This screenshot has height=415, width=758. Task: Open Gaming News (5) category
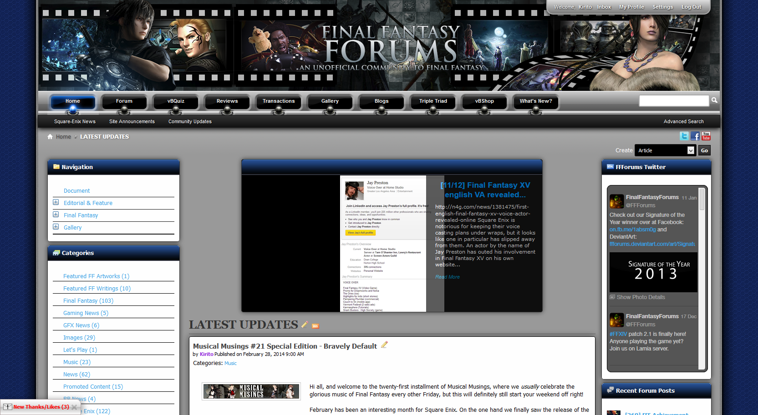click(86, 313)
